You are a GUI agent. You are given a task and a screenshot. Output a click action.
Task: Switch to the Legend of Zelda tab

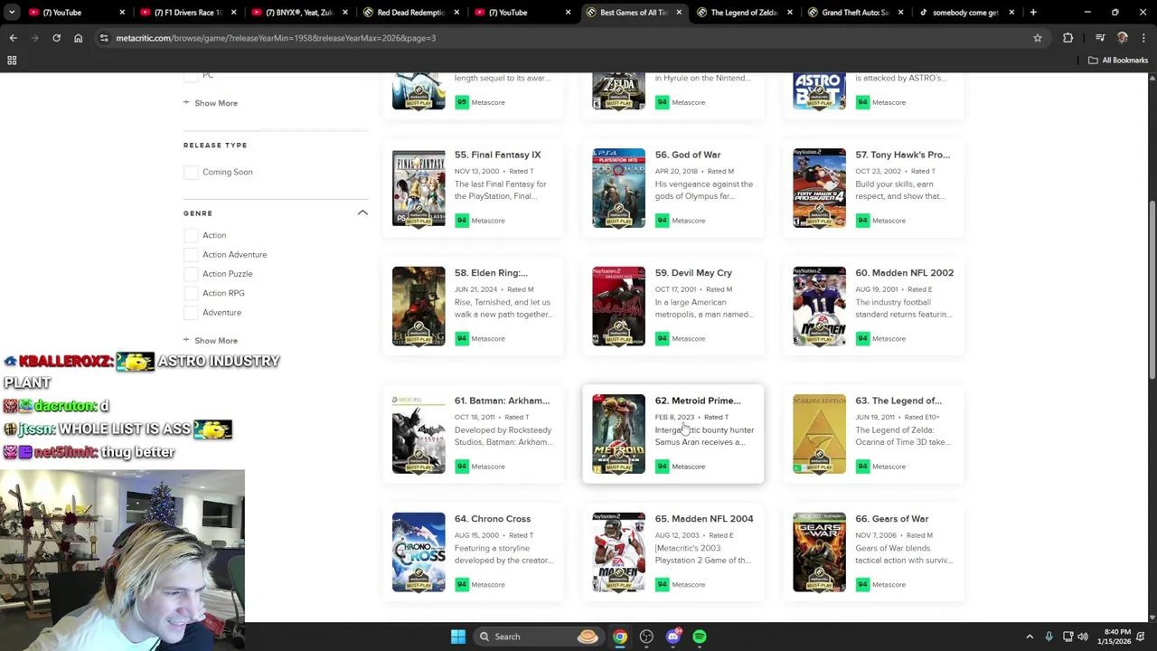point(745,13)
